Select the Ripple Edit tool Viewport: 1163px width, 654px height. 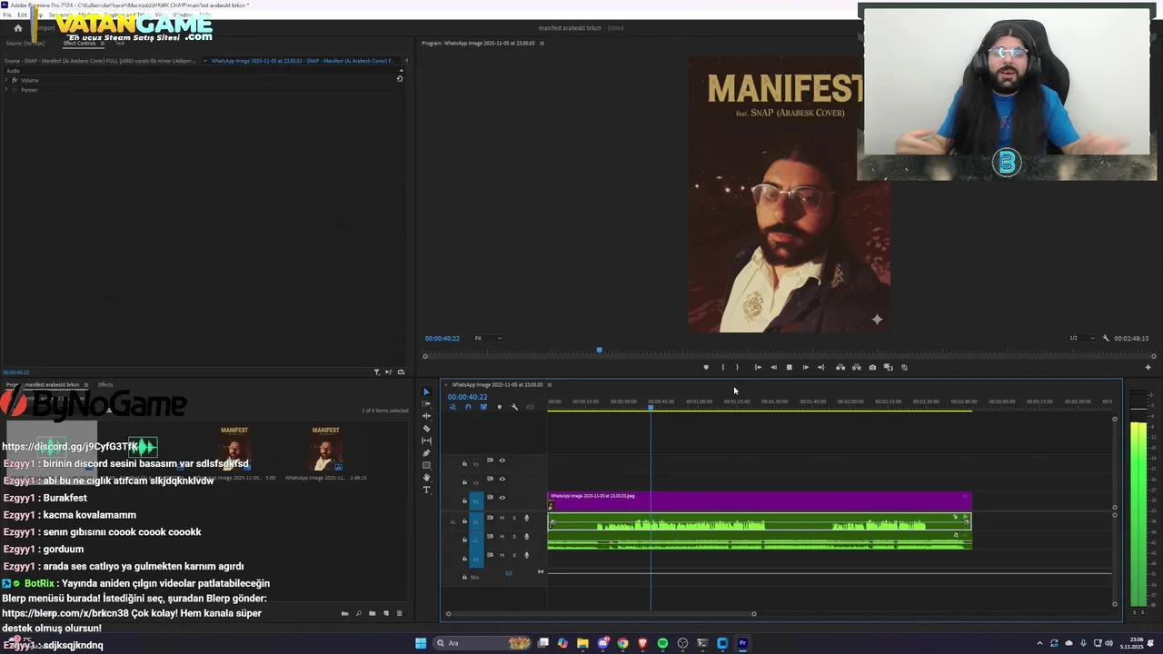pyautogui.click(x=426, y=416)
